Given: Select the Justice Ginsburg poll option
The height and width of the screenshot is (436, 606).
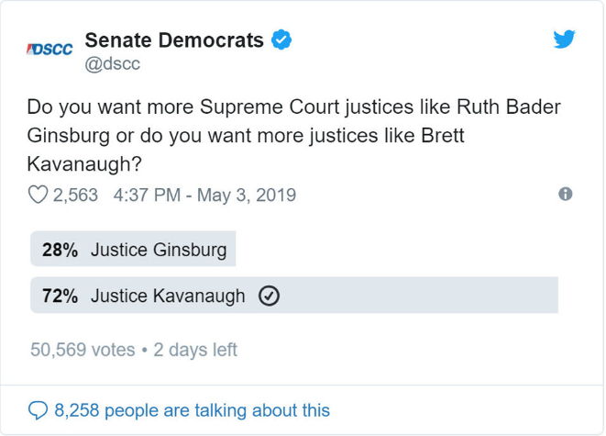Looking at the screenshot, I should 159,250.
